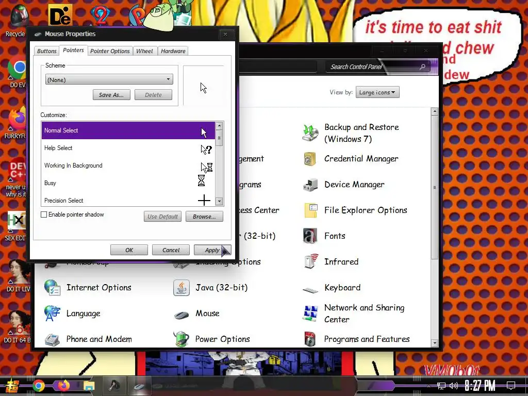Open the Keyboard icon

pyautogui.click(x=310, y=289)
